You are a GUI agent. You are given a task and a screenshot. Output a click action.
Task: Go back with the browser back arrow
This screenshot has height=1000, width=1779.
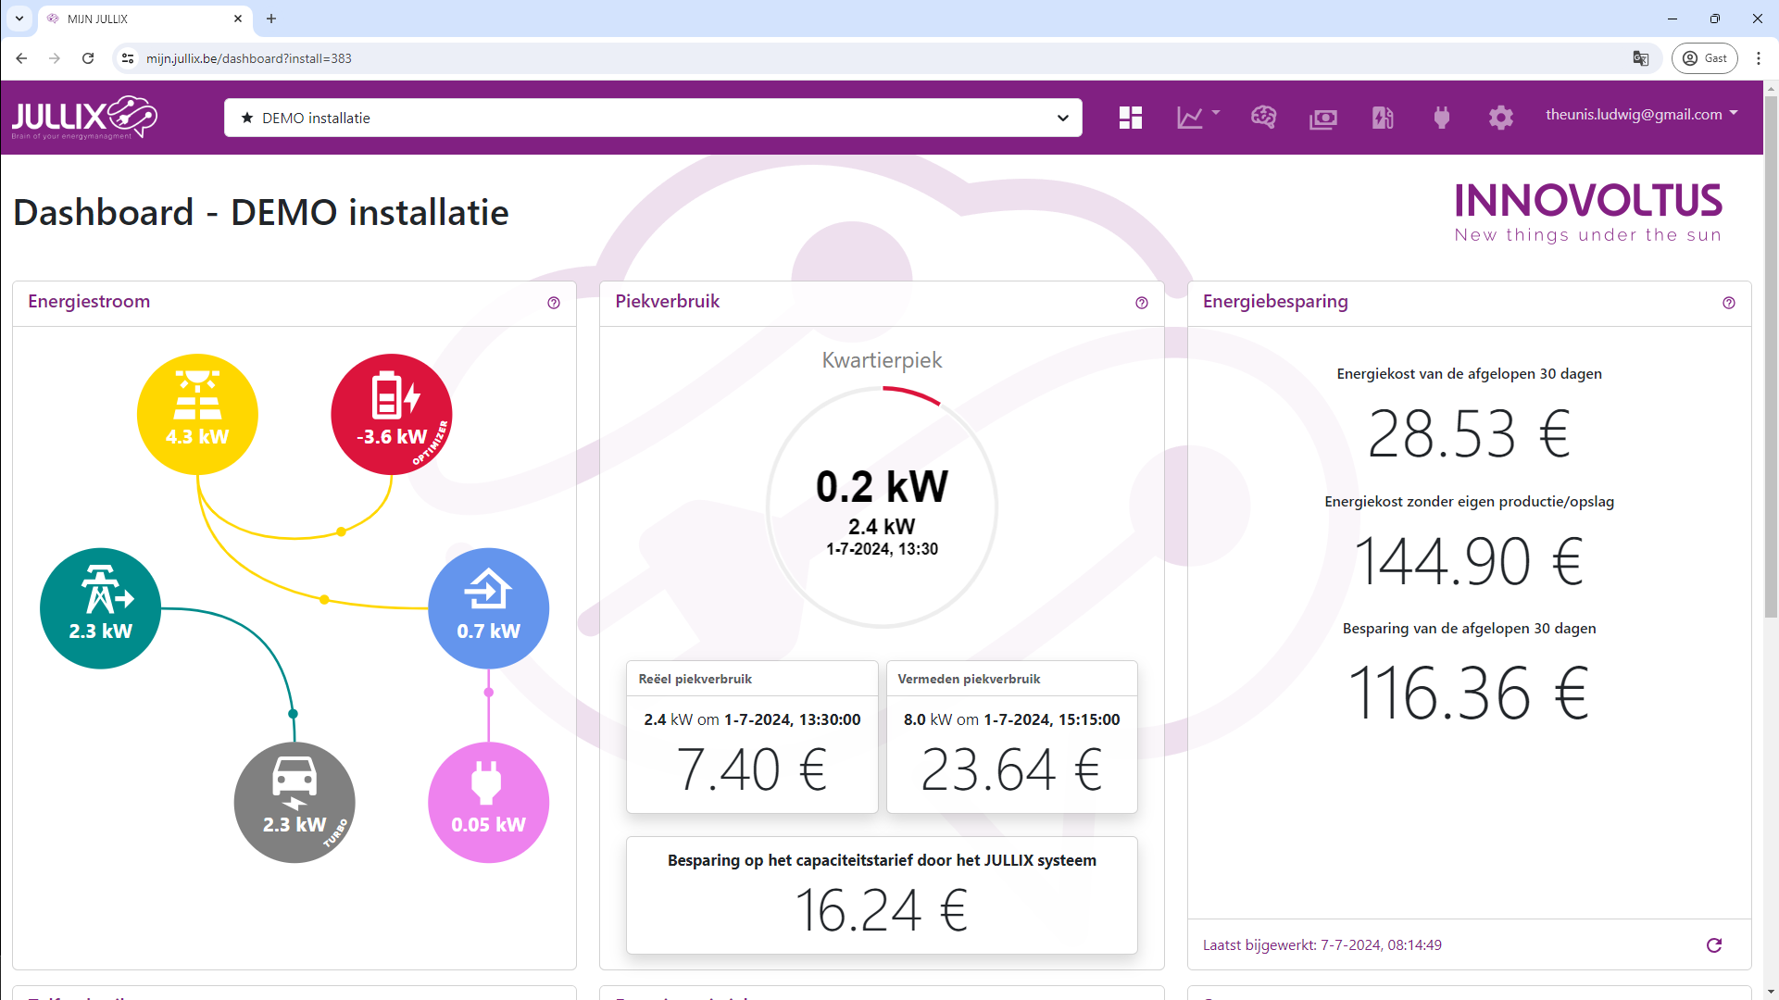click(21, 58)
